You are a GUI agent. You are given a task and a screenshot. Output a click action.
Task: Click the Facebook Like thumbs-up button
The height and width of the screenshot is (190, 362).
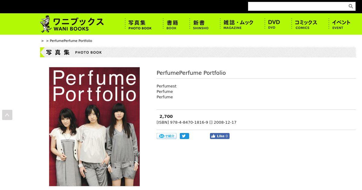[x=220, y=136]
